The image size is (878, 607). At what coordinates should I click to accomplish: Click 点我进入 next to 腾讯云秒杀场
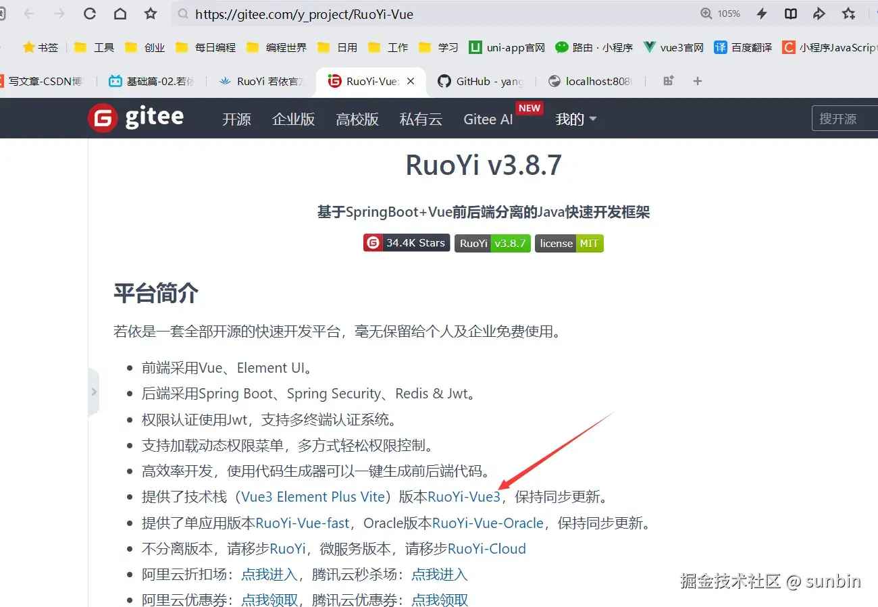[440, 575]
